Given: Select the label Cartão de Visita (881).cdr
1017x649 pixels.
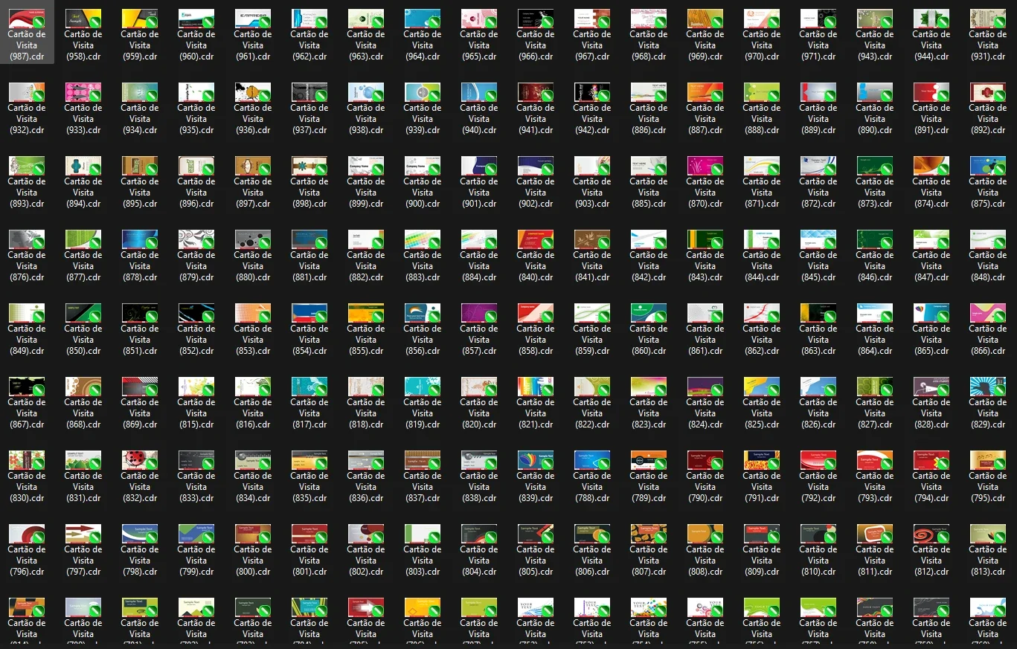Looking at the screenshot, I should pos(309,266).
